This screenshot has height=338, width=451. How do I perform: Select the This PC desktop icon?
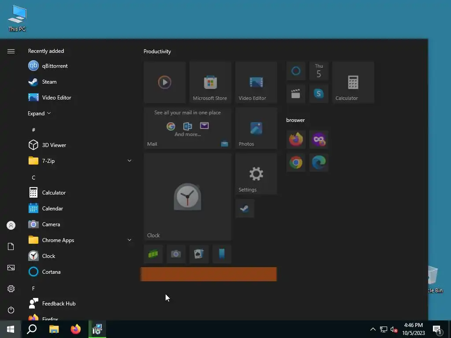[x=17, y=18]
